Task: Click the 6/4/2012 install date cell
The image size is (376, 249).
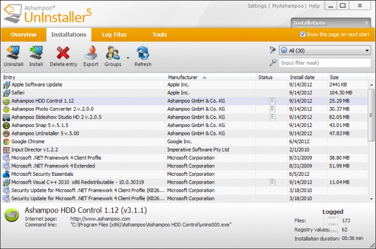Action: 299,141
